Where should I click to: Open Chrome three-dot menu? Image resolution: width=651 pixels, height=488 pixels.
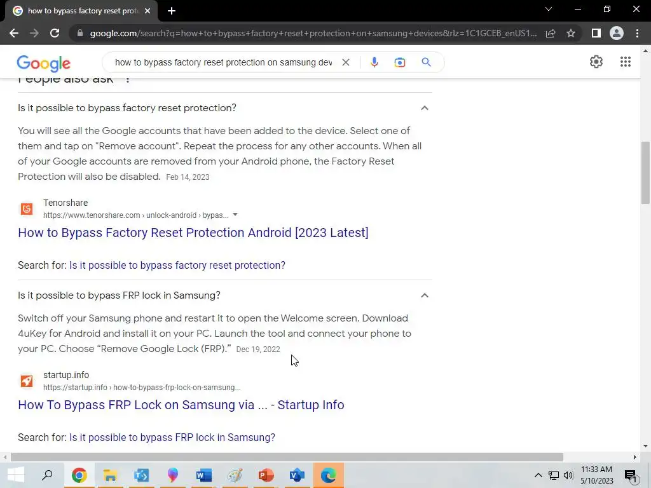point(637,33)
